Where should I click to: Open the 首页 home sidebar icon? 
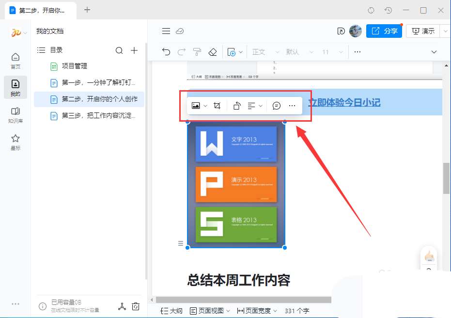(x=16, y=61)
